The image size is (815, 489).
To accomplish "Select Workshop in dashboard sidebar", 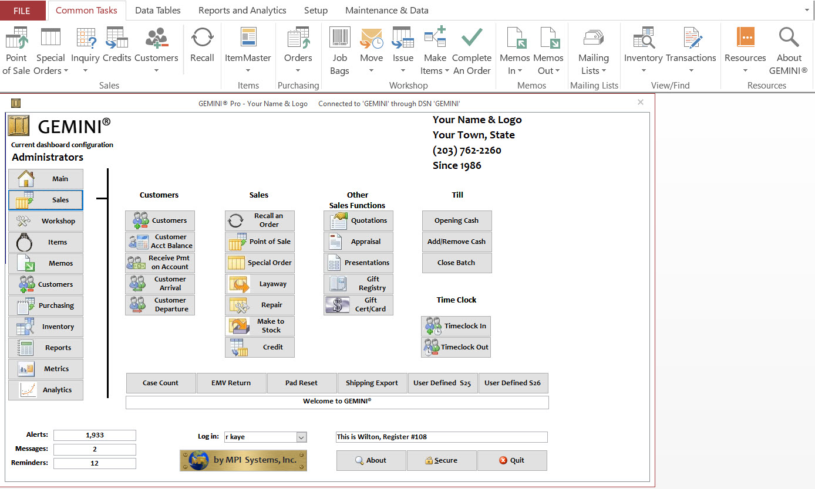I will point(46,221).
